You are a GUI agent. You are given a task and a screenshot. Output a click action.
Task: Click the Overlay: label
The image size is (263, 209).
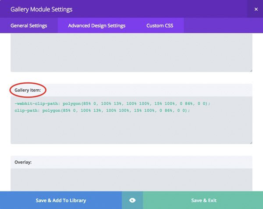coord(23,162)
